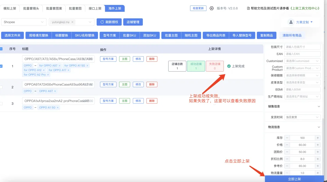
Task: Click the settings gear icon near version number
Action: (x=212, y=8)
